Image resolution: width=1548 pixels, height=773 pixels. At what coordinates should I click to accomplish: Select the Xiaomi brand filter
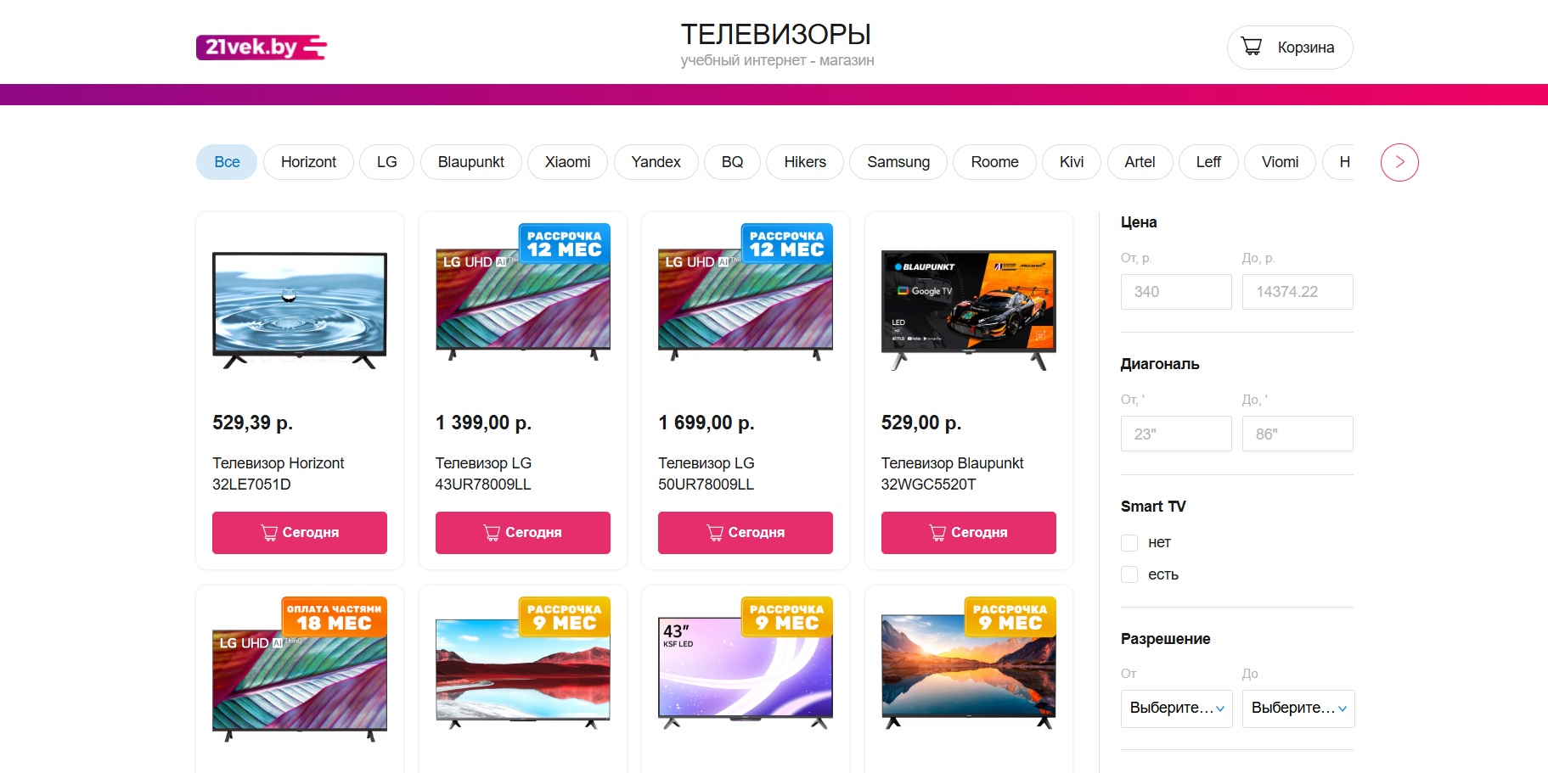pos(567,162)
